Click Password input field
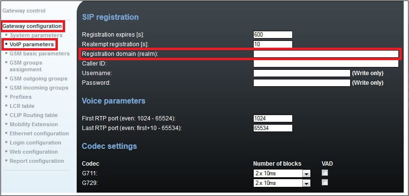 (301, 83)
